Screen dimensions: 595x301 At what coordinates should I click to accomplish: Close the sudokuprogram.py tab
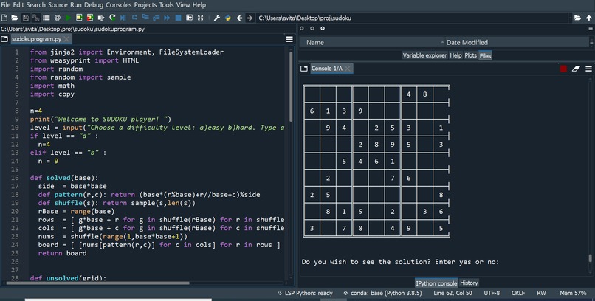point(66,39)
